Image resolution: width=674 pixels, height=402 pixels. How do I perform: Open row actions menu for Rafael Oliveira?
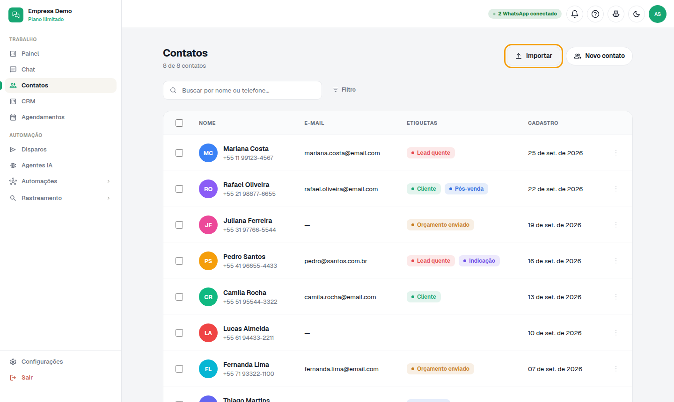pos(616,189)
